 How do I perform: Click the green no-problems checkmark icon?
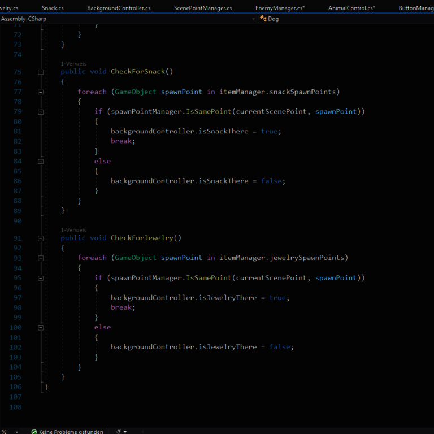[34, 432]
